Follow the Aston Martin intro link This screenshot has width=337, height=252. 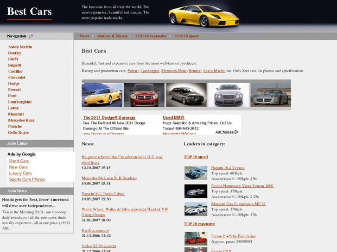[x=214, y=71]
